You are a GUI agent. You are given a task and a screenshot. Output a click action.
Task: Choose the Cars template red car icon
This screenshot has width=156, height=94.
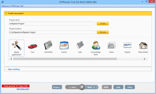click(x=32, y=46)
